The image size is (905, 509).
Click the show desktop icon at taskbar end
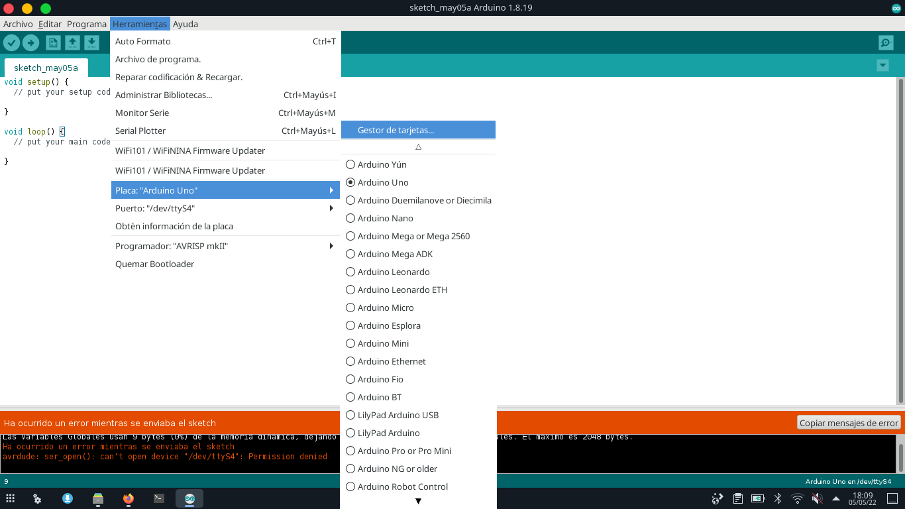(x=892, y=498)
